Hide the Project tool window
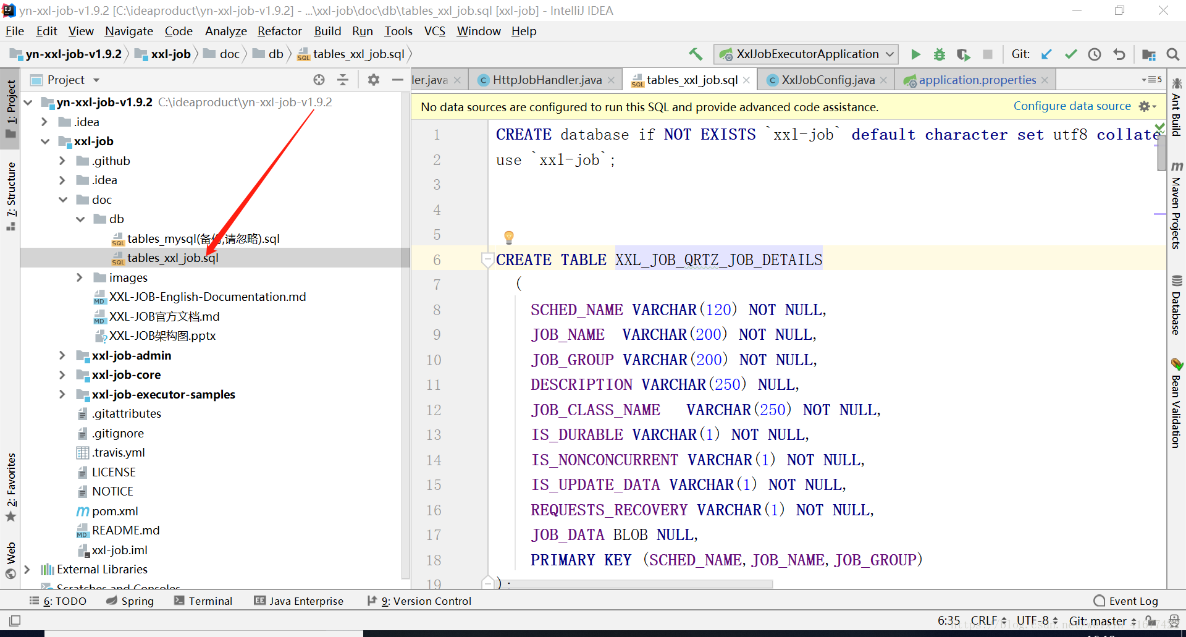The image size is (1186, 637). point(398,80)
